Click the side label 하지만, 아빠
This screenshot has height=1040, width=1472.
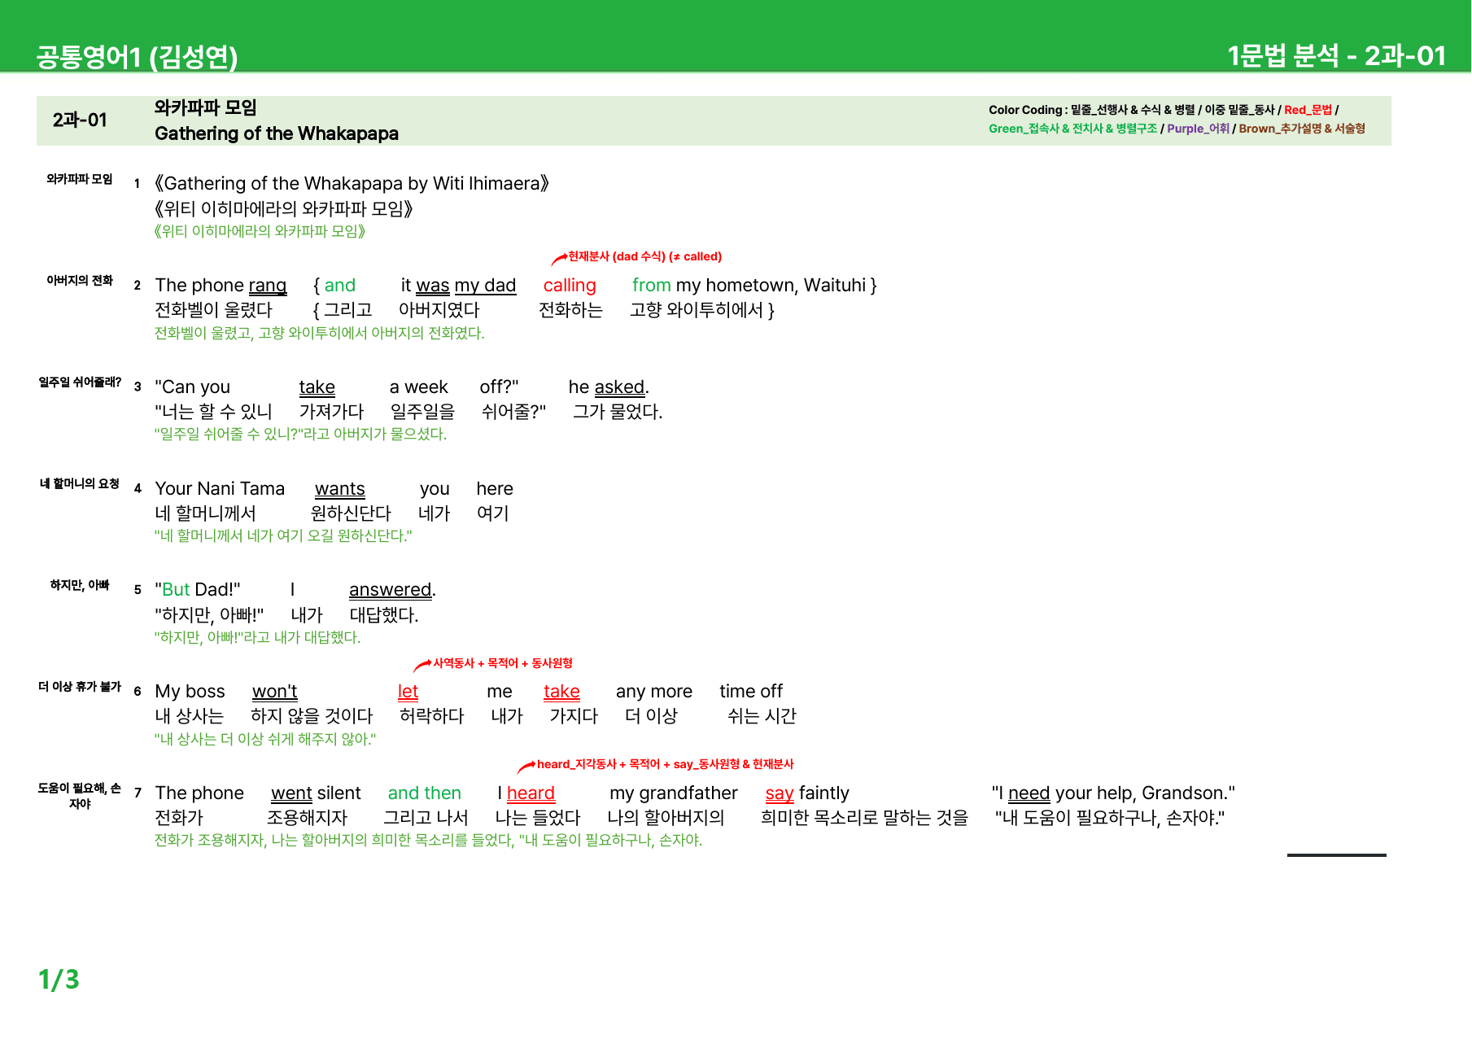click(x=80, y=585)
